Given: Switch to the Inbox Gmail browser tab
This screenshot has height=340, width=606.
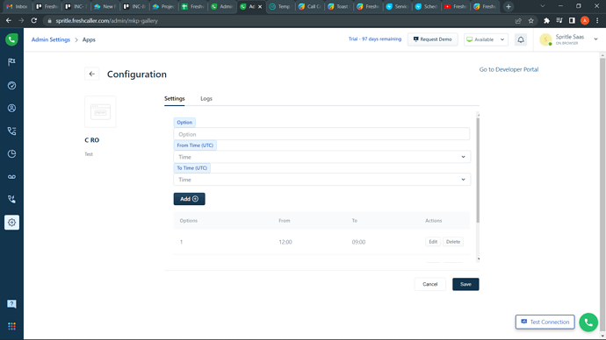Looking at the screenshot, I should pyautogui.click(x=17, y=6).
